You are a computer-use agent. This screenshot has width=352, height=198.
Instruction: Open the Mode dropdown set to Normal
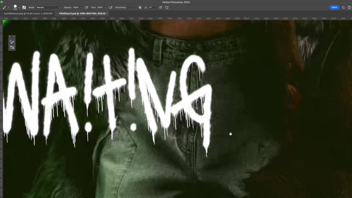click(x=48, y=7)
